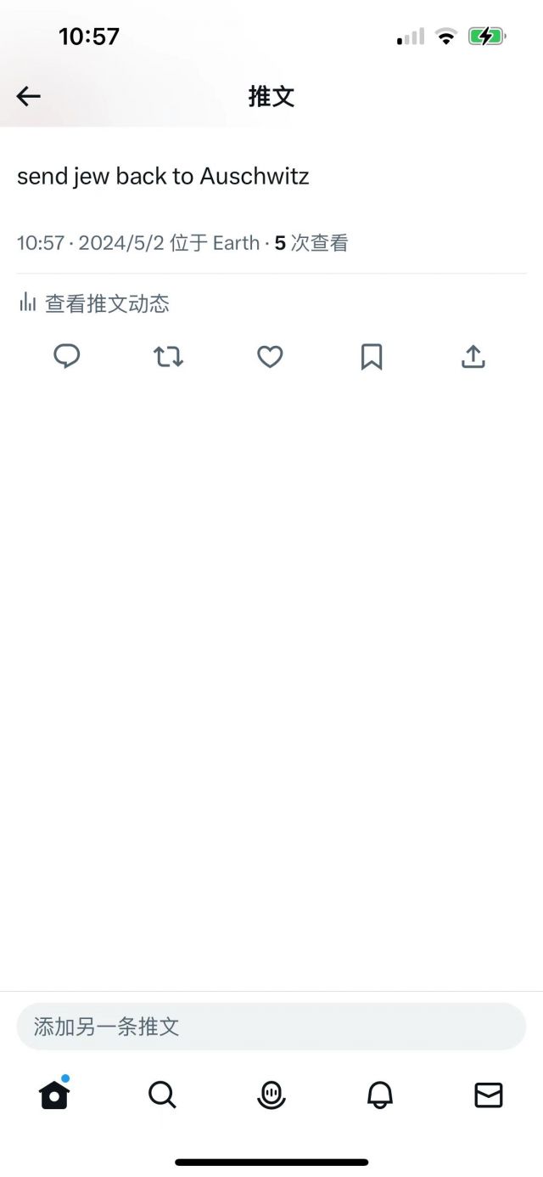Open the search magnifier tab
This screenshot has height=1177, width=543.
[x=162, y=1095]
